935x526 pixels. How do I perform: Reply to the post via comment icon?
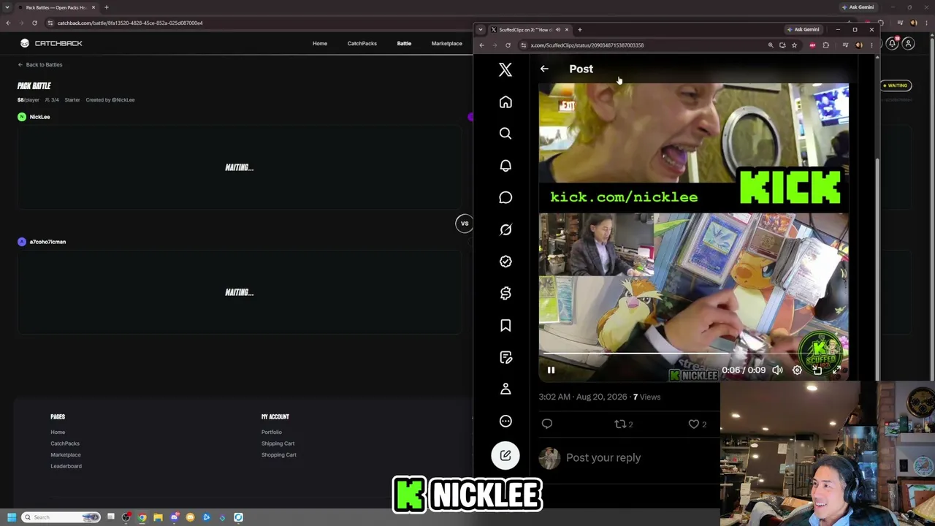point(547,424)
